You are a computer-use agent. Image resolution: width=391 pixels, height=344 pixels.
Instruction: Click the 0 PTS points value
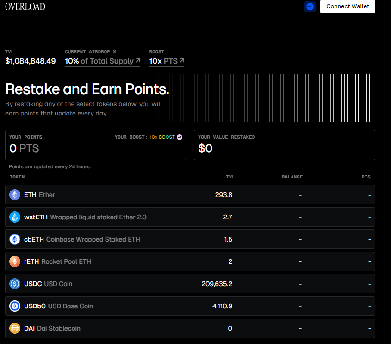pos(24,148)
